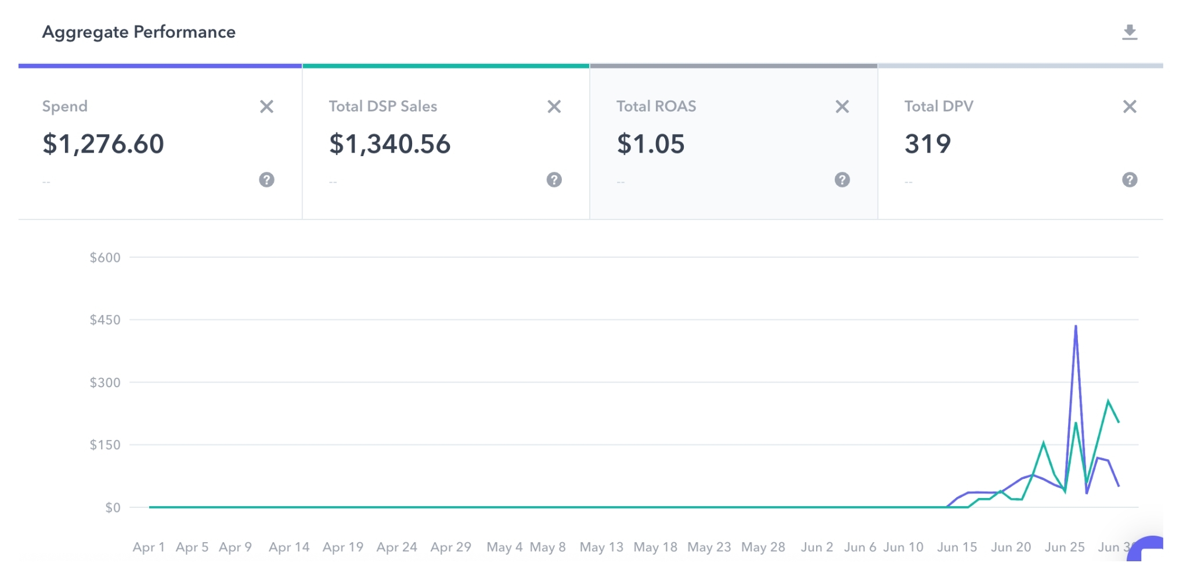Click the green DSP Sales line's last peak

click(1108, 401)
